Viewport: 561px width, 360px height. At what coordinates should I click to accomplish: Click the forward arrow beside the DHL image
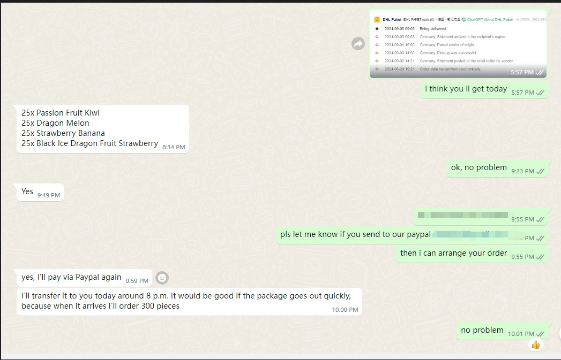click(x=358, y=44)
